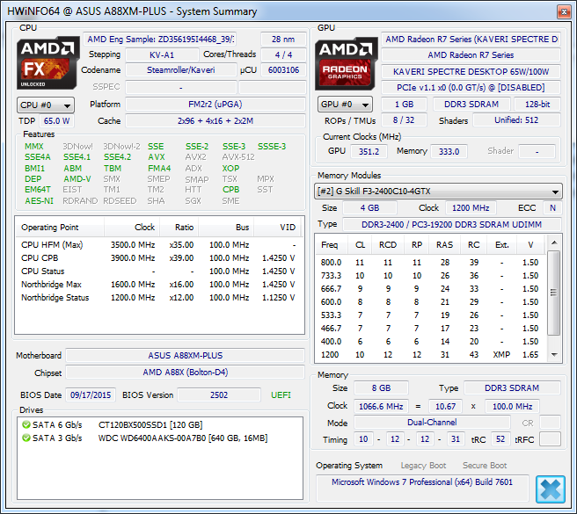This screenshot has width=577, height=514.
Task: Select the 1200 XMP memory timing row
Action: [431, 354]
